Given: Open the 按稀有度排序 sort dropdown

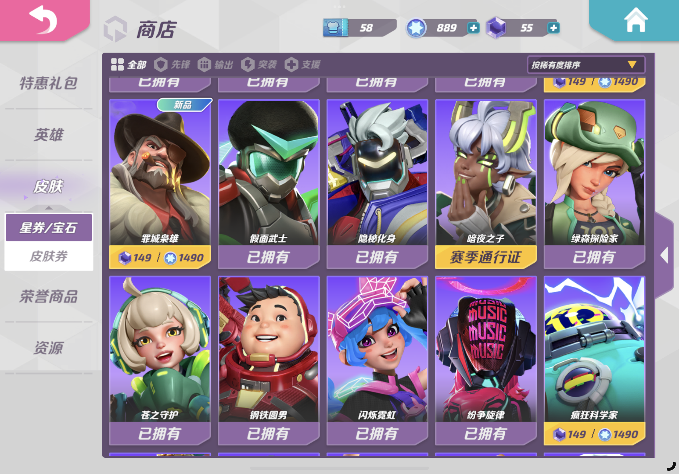Looking at the screenshot, I should (x=586, y=65).
